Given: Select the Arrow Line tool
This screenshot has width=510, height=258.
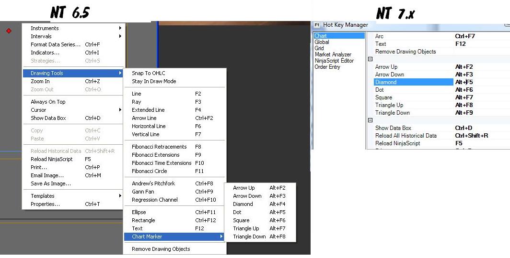Looking at the screenshot, I should pos(175,118).
